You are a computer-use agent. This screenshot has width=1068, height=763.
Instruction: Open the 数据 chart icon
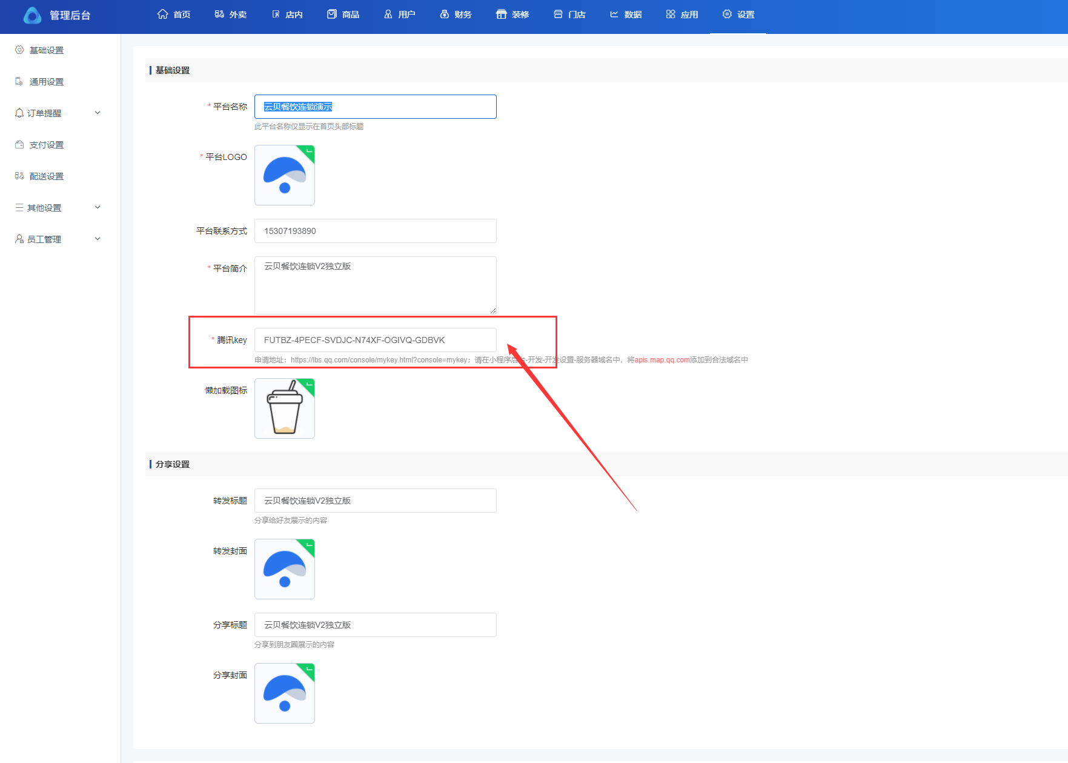pos(614,14)
